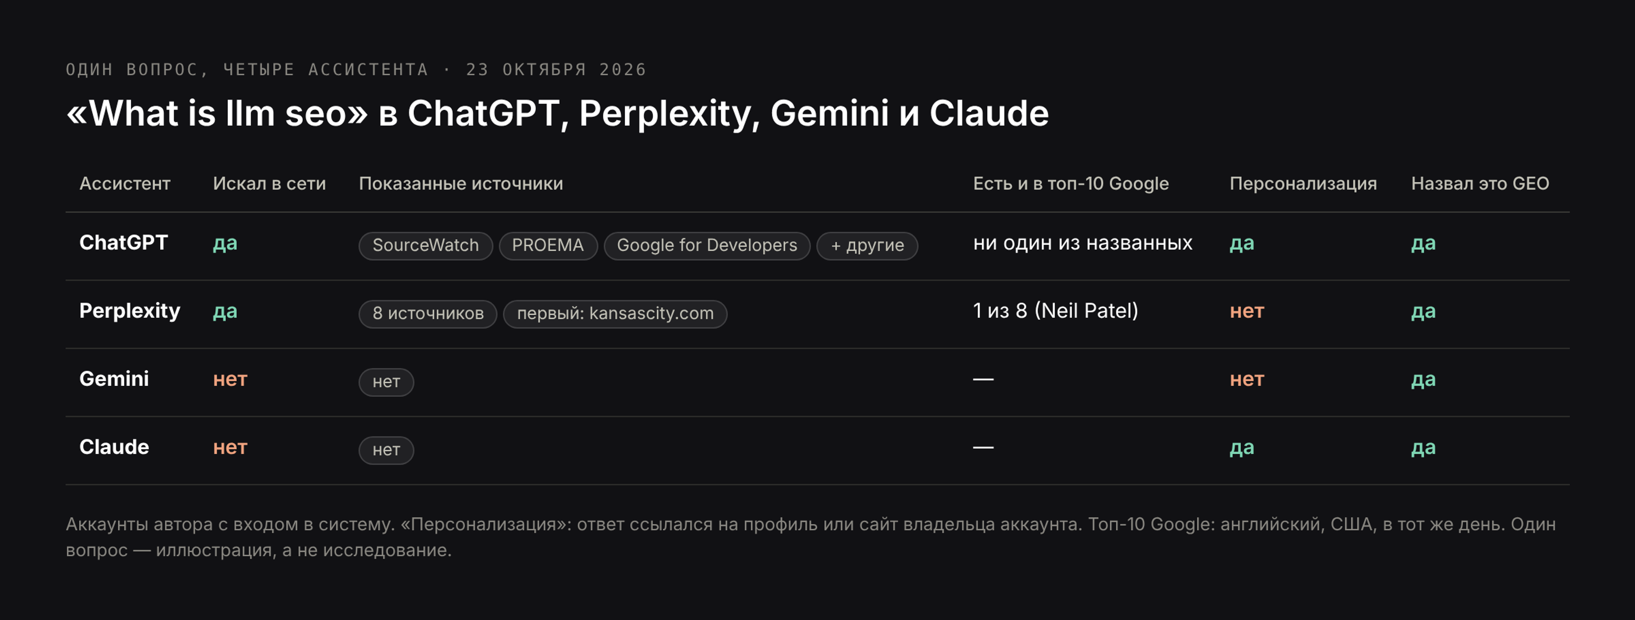Select 'первый: kansascity.com' chip
Screen dimensions: 1635x620
(x=615, y=313)
